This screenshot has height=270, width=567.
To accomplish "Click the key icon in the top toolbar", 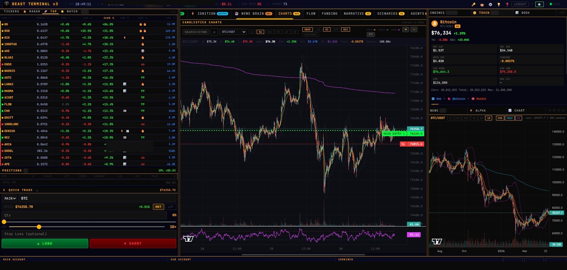I will click(x=473, y=4).
